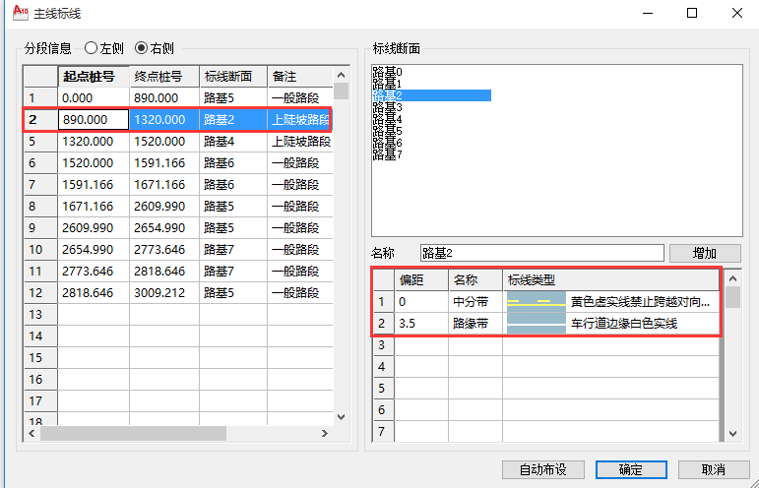Image resolution: width=759 pixels, height=488 pixels.
Task: Click the yellow dashed line swatch for 中分带
Action: pos(536,302)
